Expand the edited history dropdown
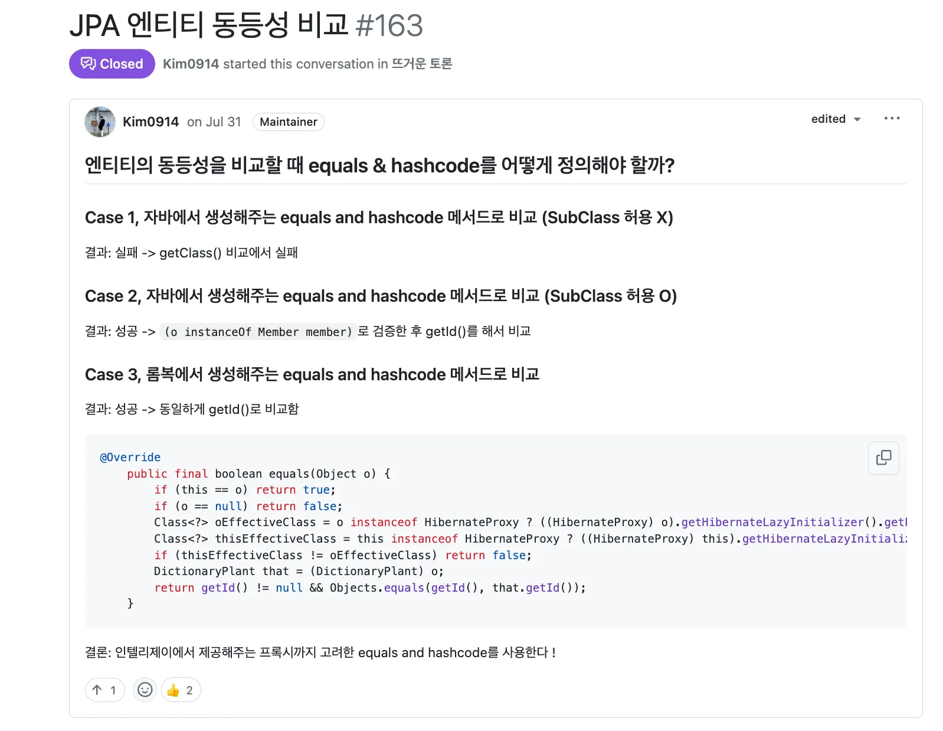 pos(836,119)
